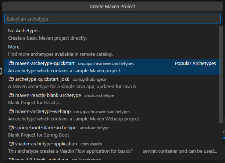Click the com.vaadin group ID text

pyautogui.click(x=92, y=144)
